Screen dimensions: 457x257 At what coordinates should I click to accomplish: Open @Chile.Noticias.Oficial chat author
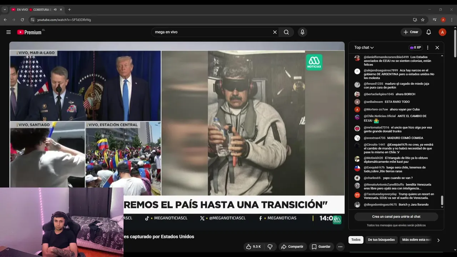tap(380, 116)
